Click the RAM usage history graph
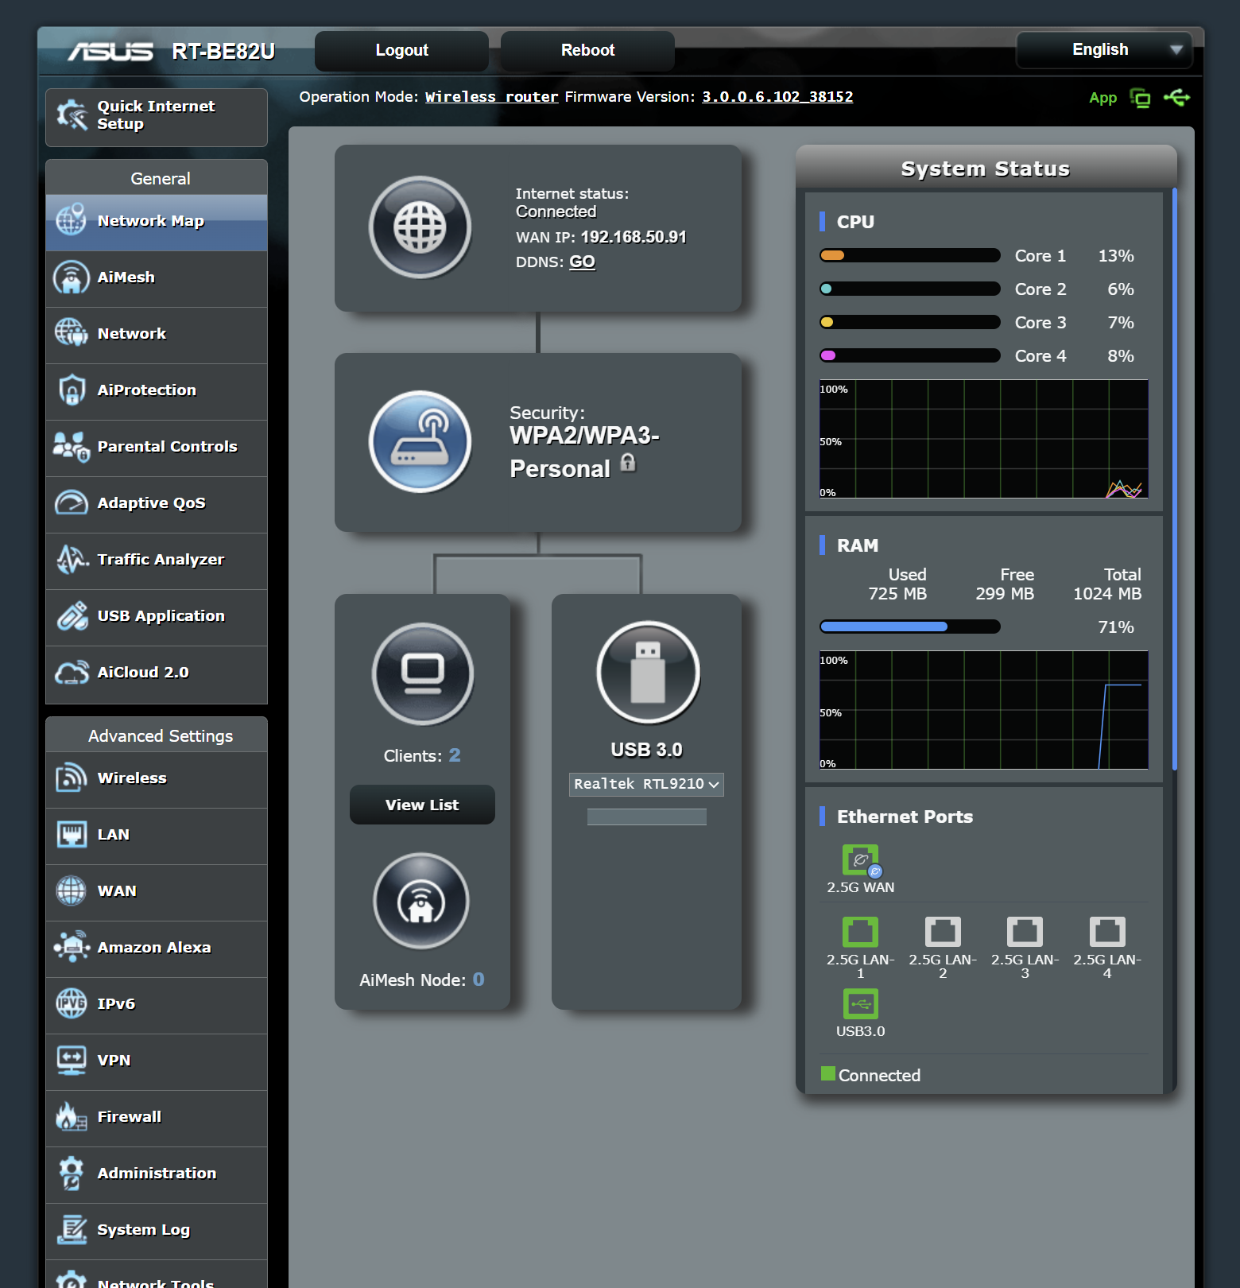 point(983,711)
